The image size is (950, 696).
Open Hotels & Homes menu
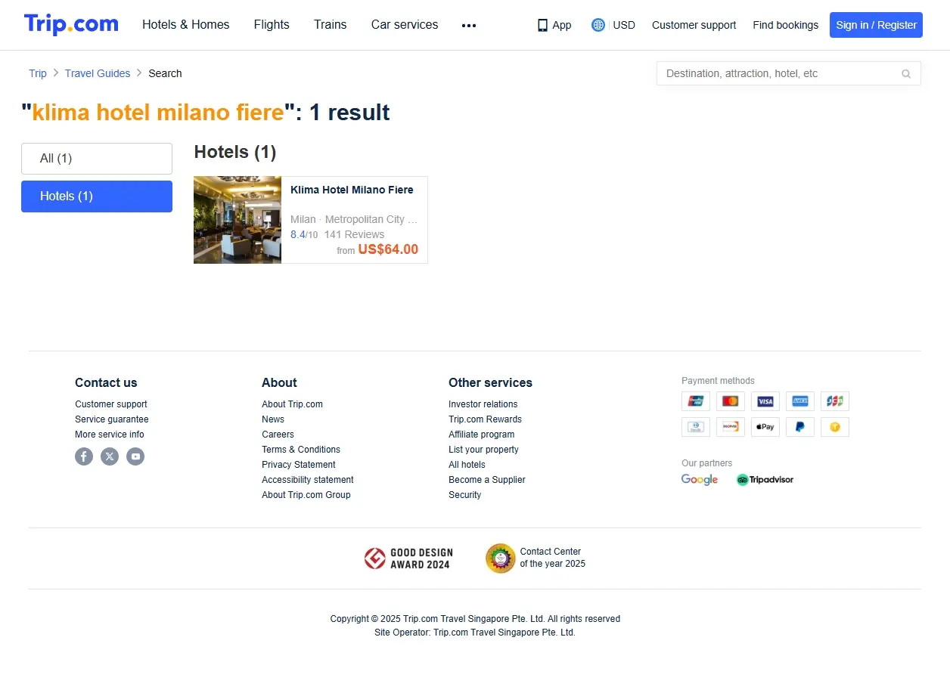tap(186, 25)
